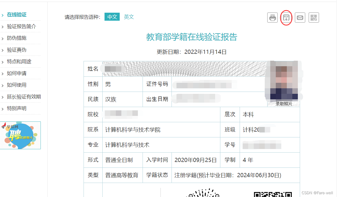Go to 防伪措施 section

17,38
